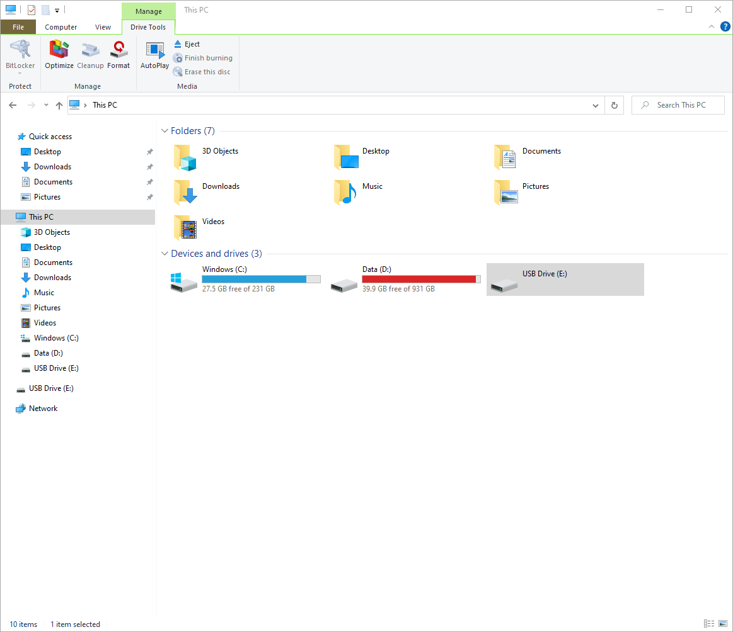Screen dimensions: 733x632
Task: Refresh the This PC view
Action: [x=614, y=104]
